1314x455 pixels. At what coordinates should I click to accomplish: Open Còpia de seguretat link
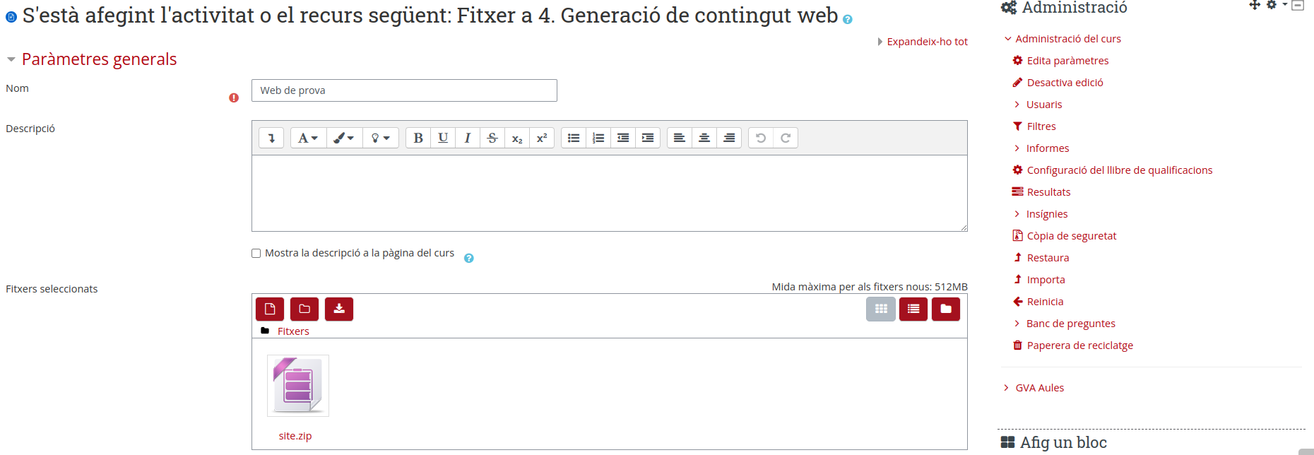(x=1071, y=236)
